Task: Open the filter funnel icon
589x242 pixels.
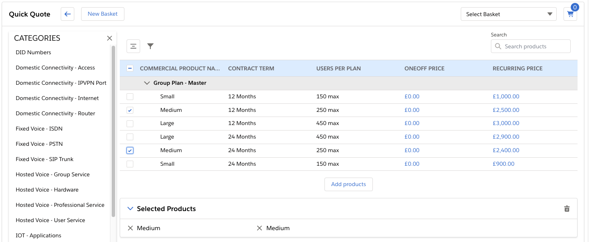Action: (x=150, y=46)
